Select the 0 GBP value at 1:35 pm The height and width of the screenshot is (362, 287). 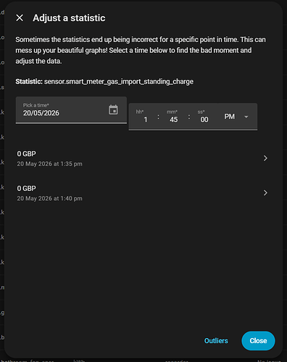26,154
